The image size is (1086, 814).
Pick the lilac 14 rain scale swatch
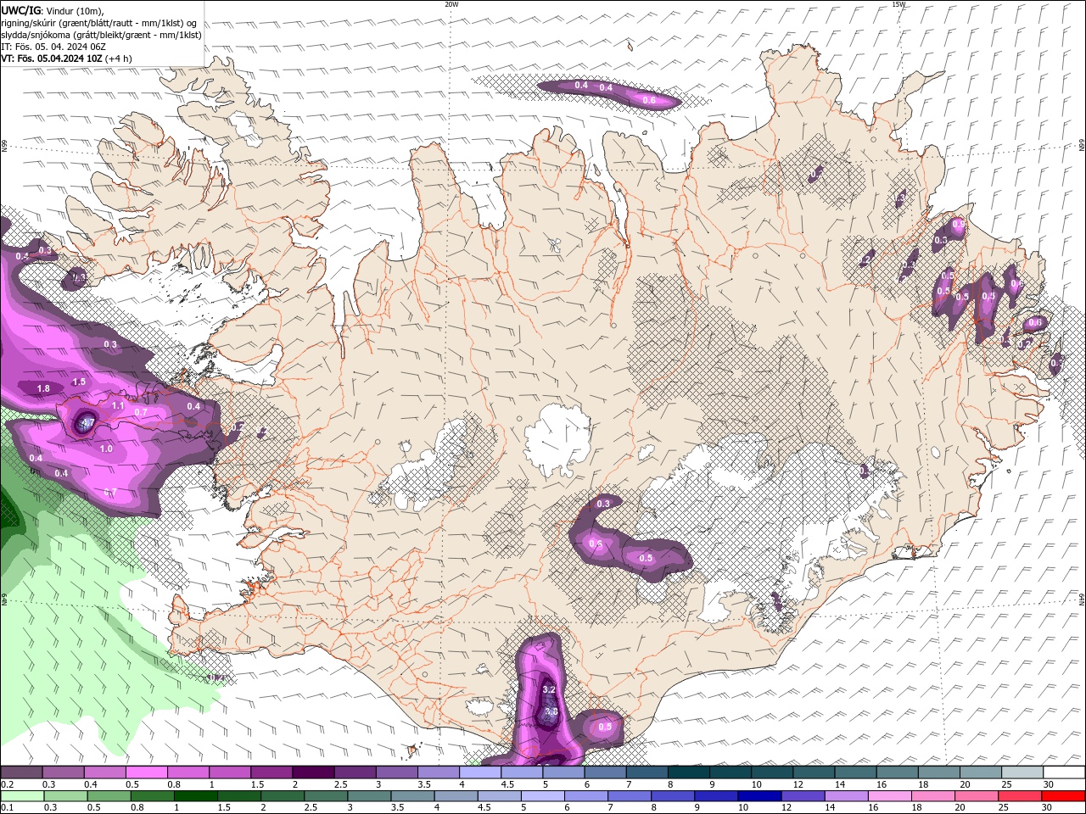pyautogui.click(x=845, y=796)
